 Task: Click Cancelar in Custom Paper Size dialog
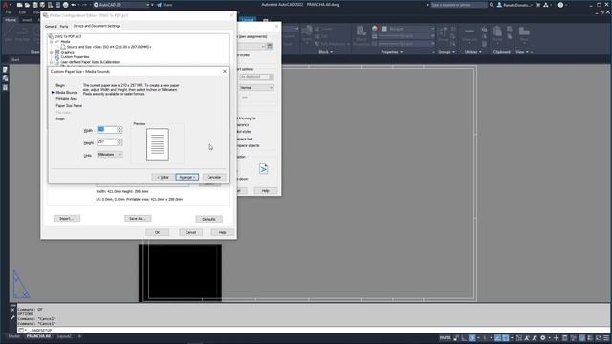pyautogui.click(x=214, y=177)
